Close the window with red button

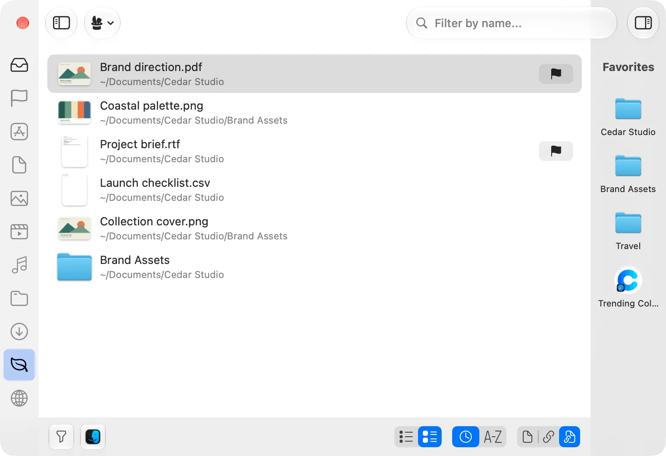(23, 23)
